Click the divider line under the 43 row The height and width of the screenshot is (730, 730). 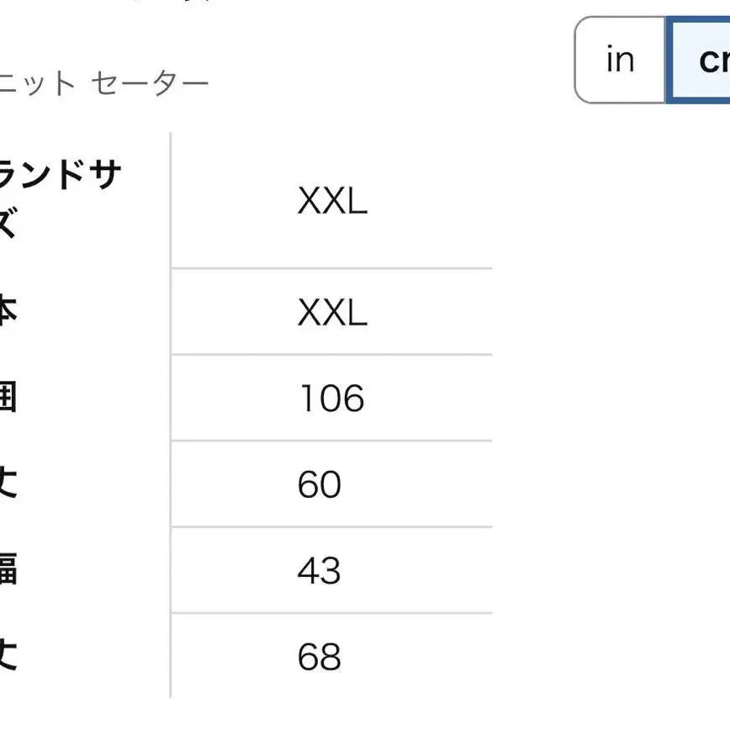[x=332, y=612]
